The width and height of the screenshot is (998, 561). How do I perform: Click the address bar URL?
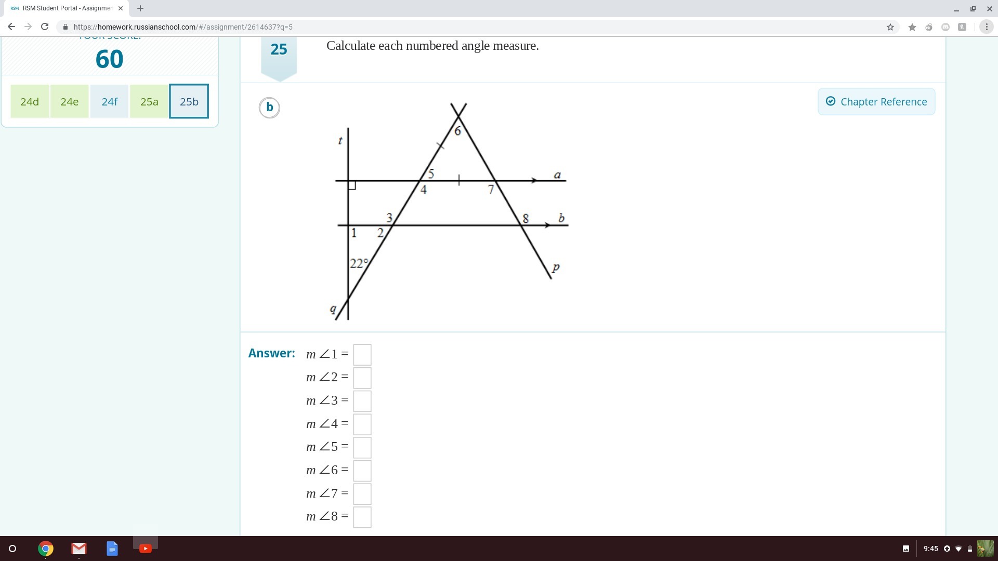pyautogui.click(x=183, y=27)
